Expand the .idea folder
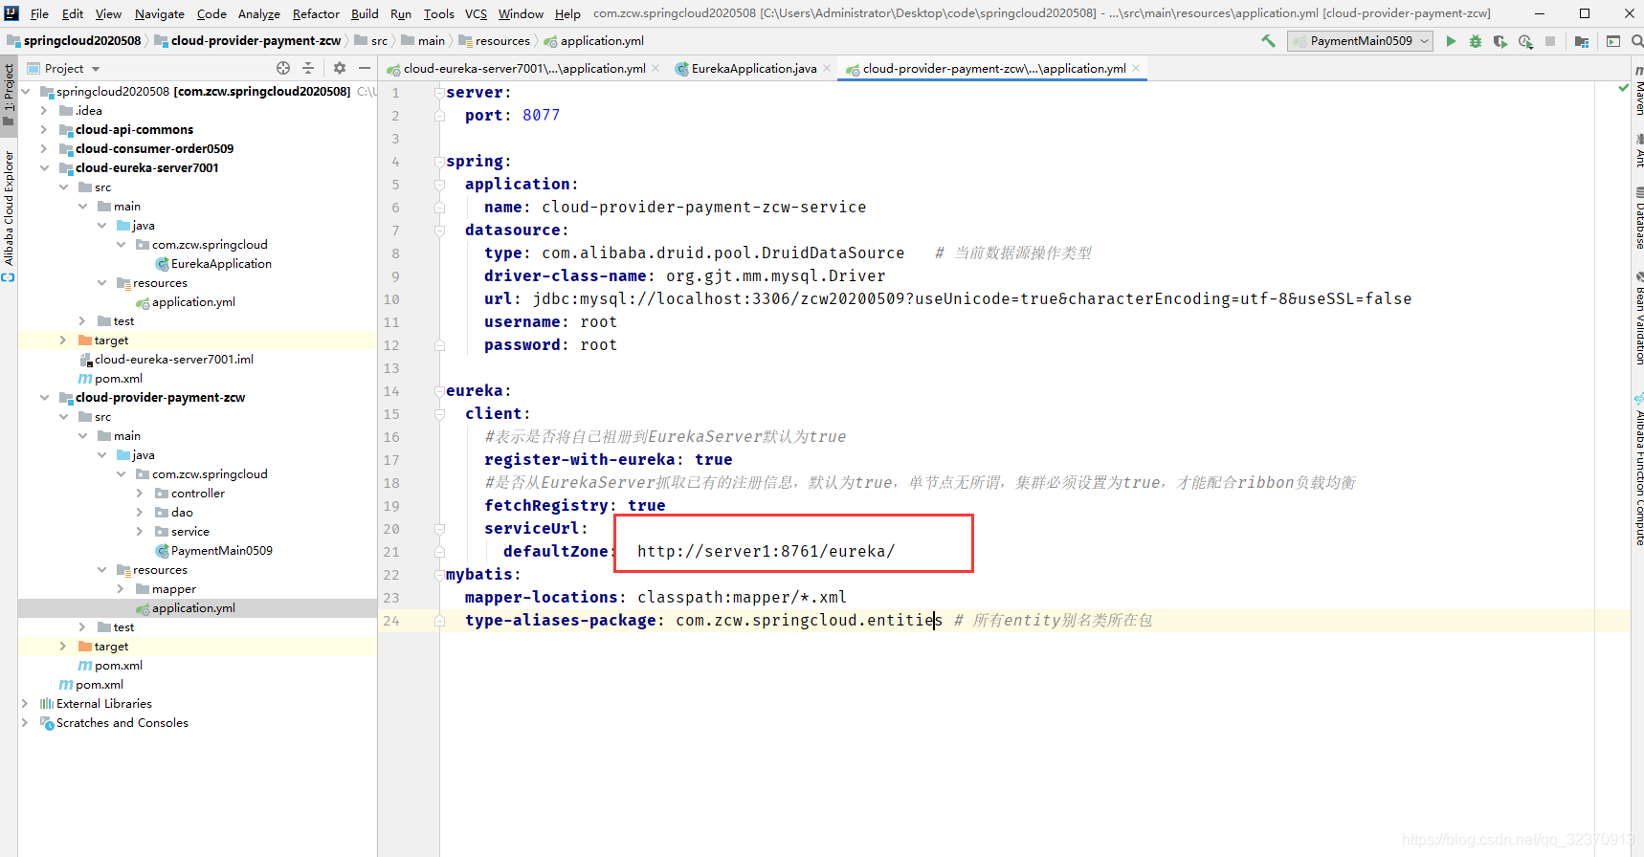The width and height of the screenshot is (1644, 857). [44, 111]
